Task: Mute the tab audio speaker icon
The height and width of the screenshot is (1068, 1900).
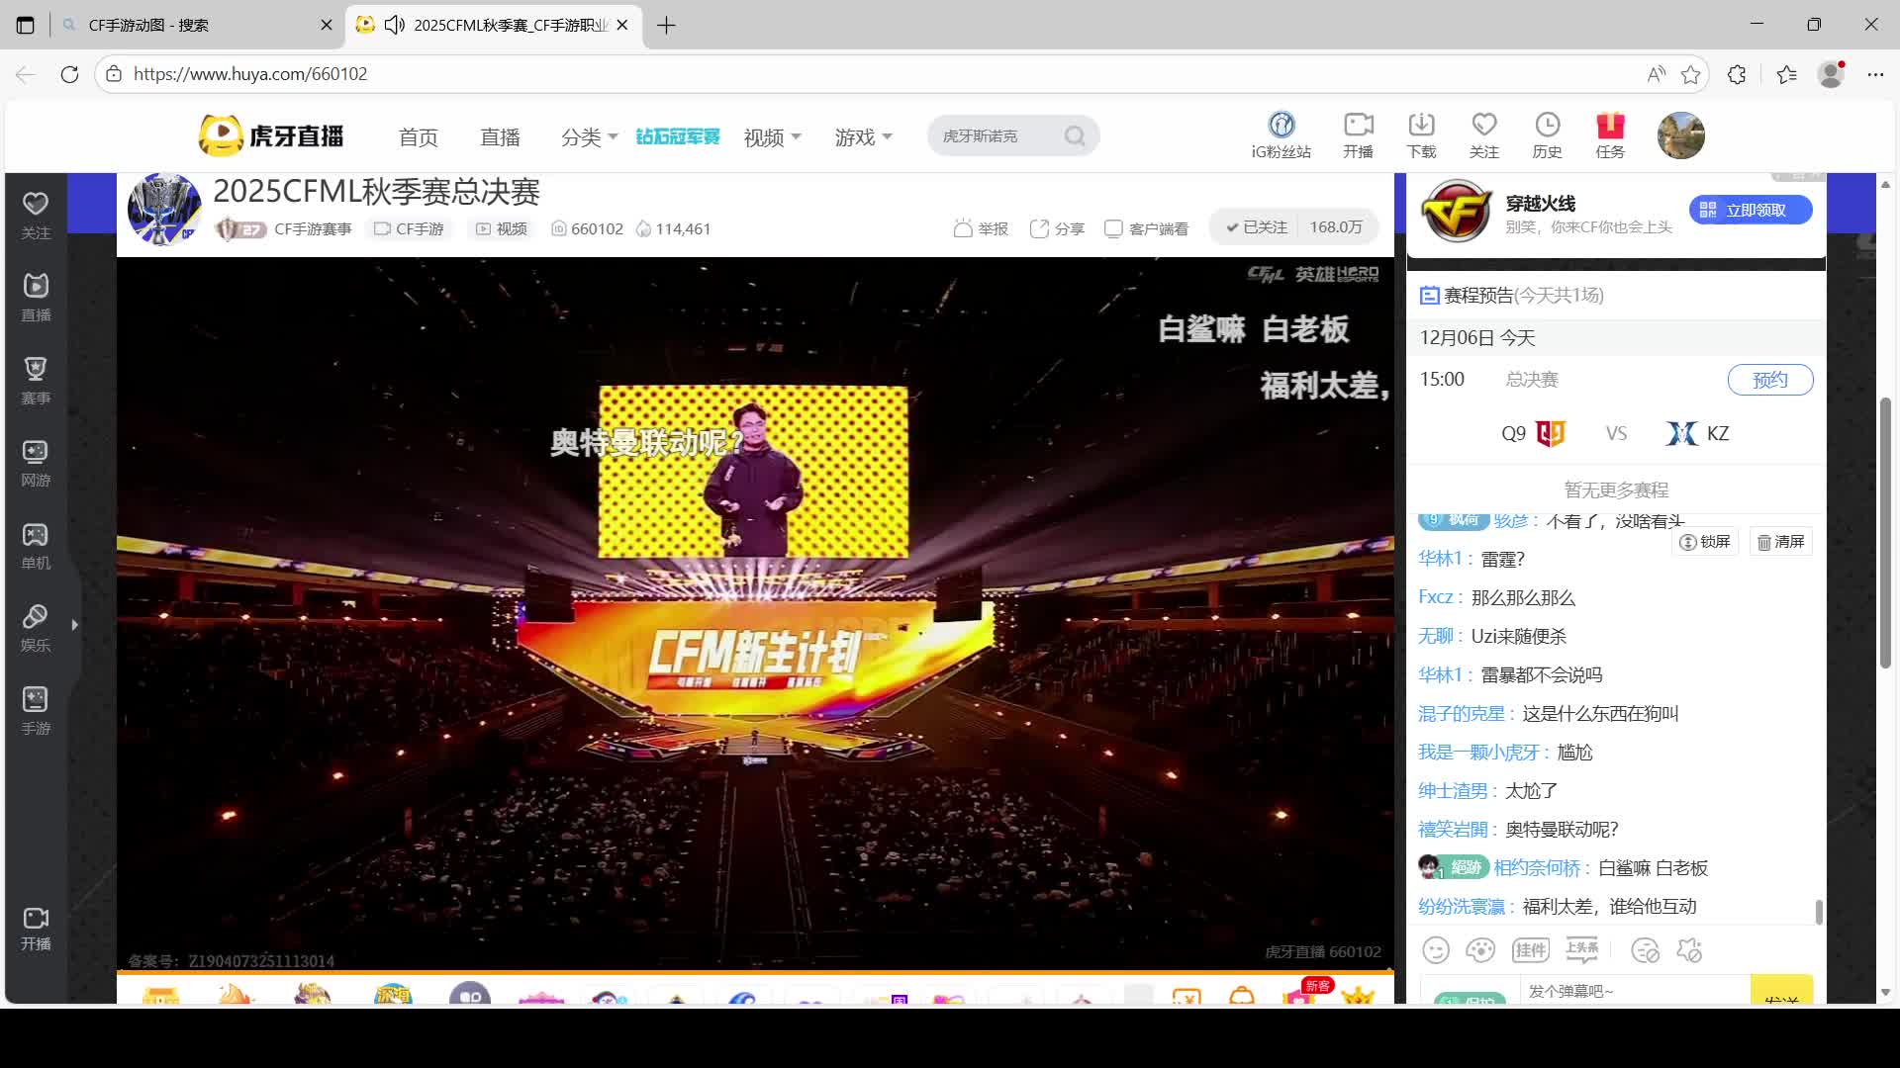Action: click(395, 25)
